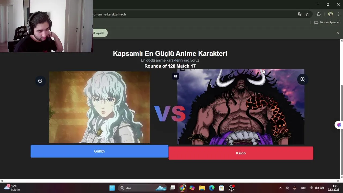The image size is (343, 193).
Task: Expand the hidden system tray icons chevron
Action: coord(280,188)
